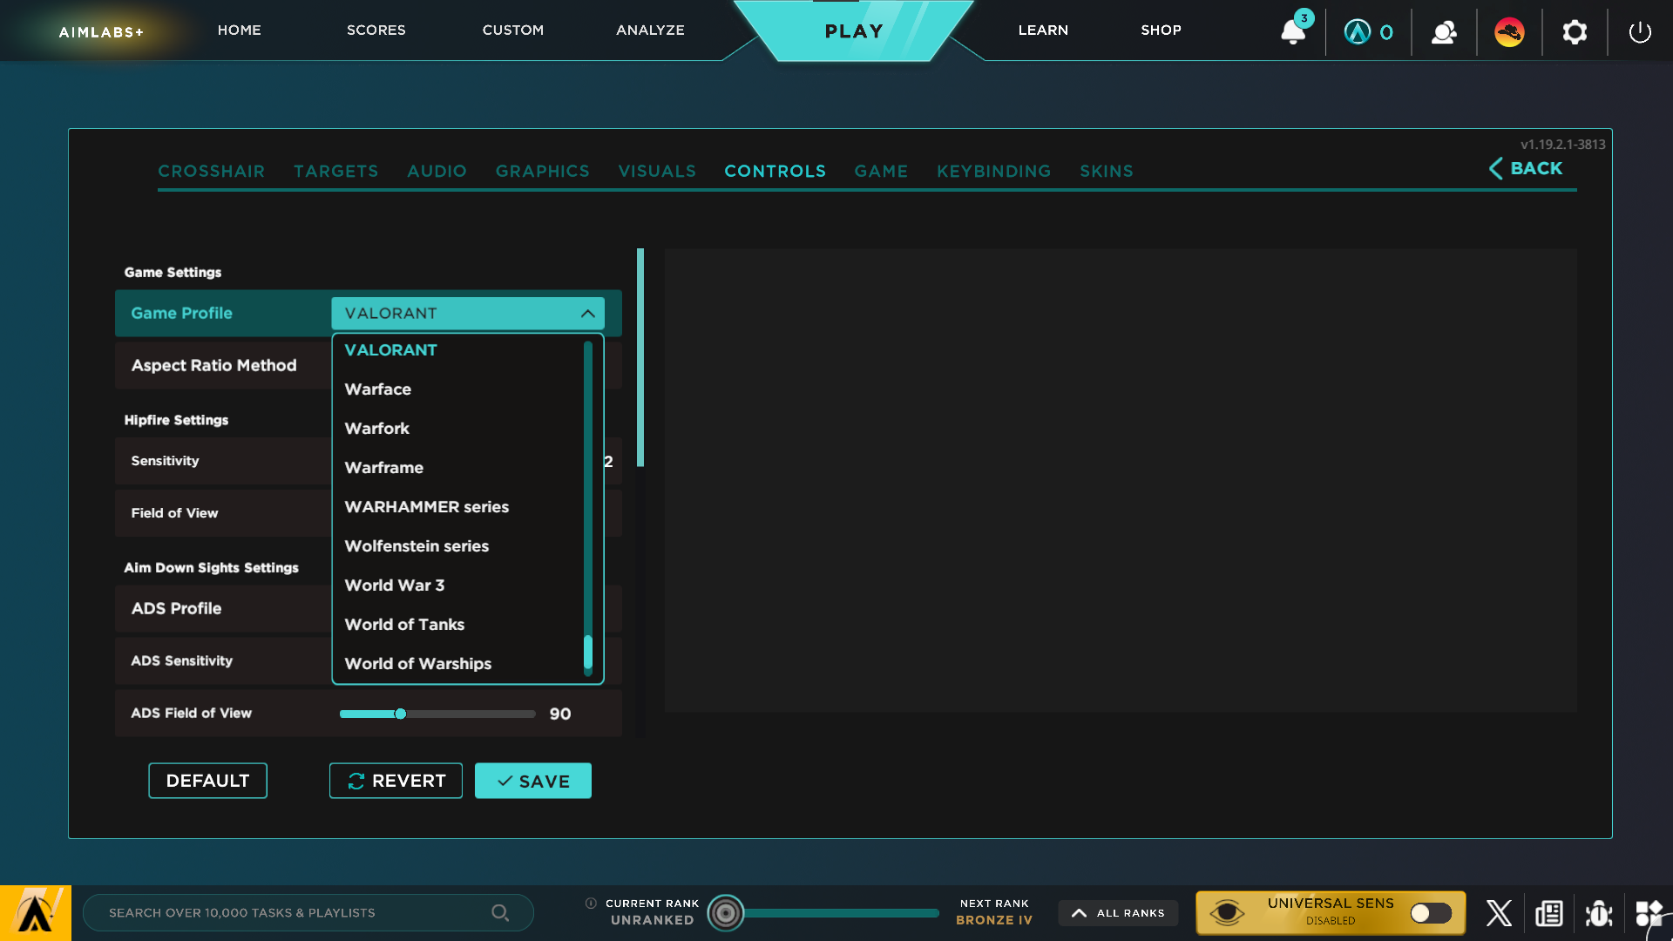
Task: Select the Aim Labs home icon in taskbar
Action: (x=35, y=912)
